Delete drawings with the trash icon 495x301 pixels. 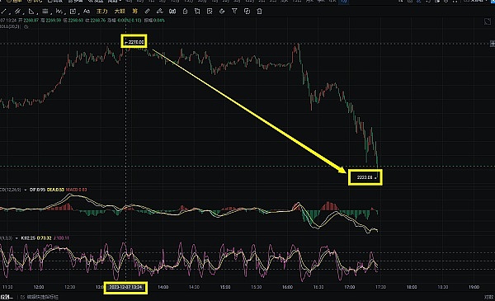259,12
